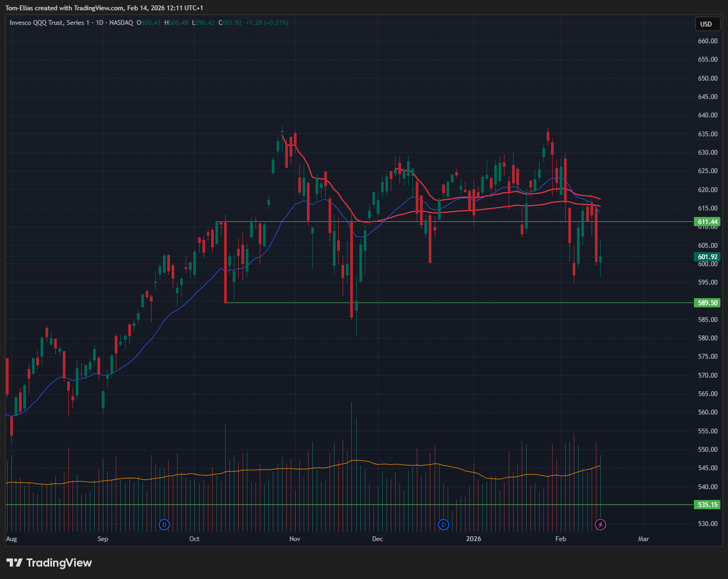Select the 611.44 price label
This screenshot has height=579, width=728.
point(707,222)
